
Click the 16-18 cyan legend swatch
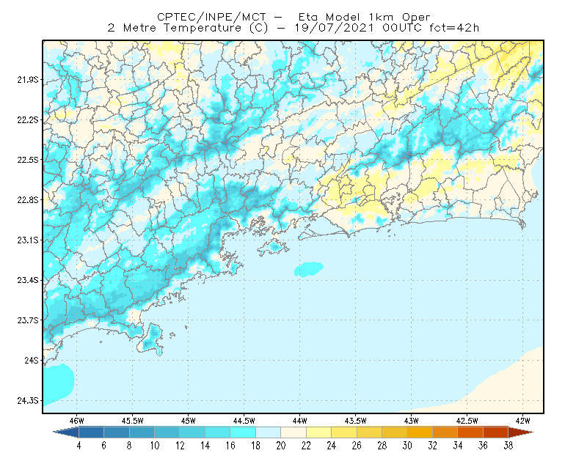(x=243, y=432)
